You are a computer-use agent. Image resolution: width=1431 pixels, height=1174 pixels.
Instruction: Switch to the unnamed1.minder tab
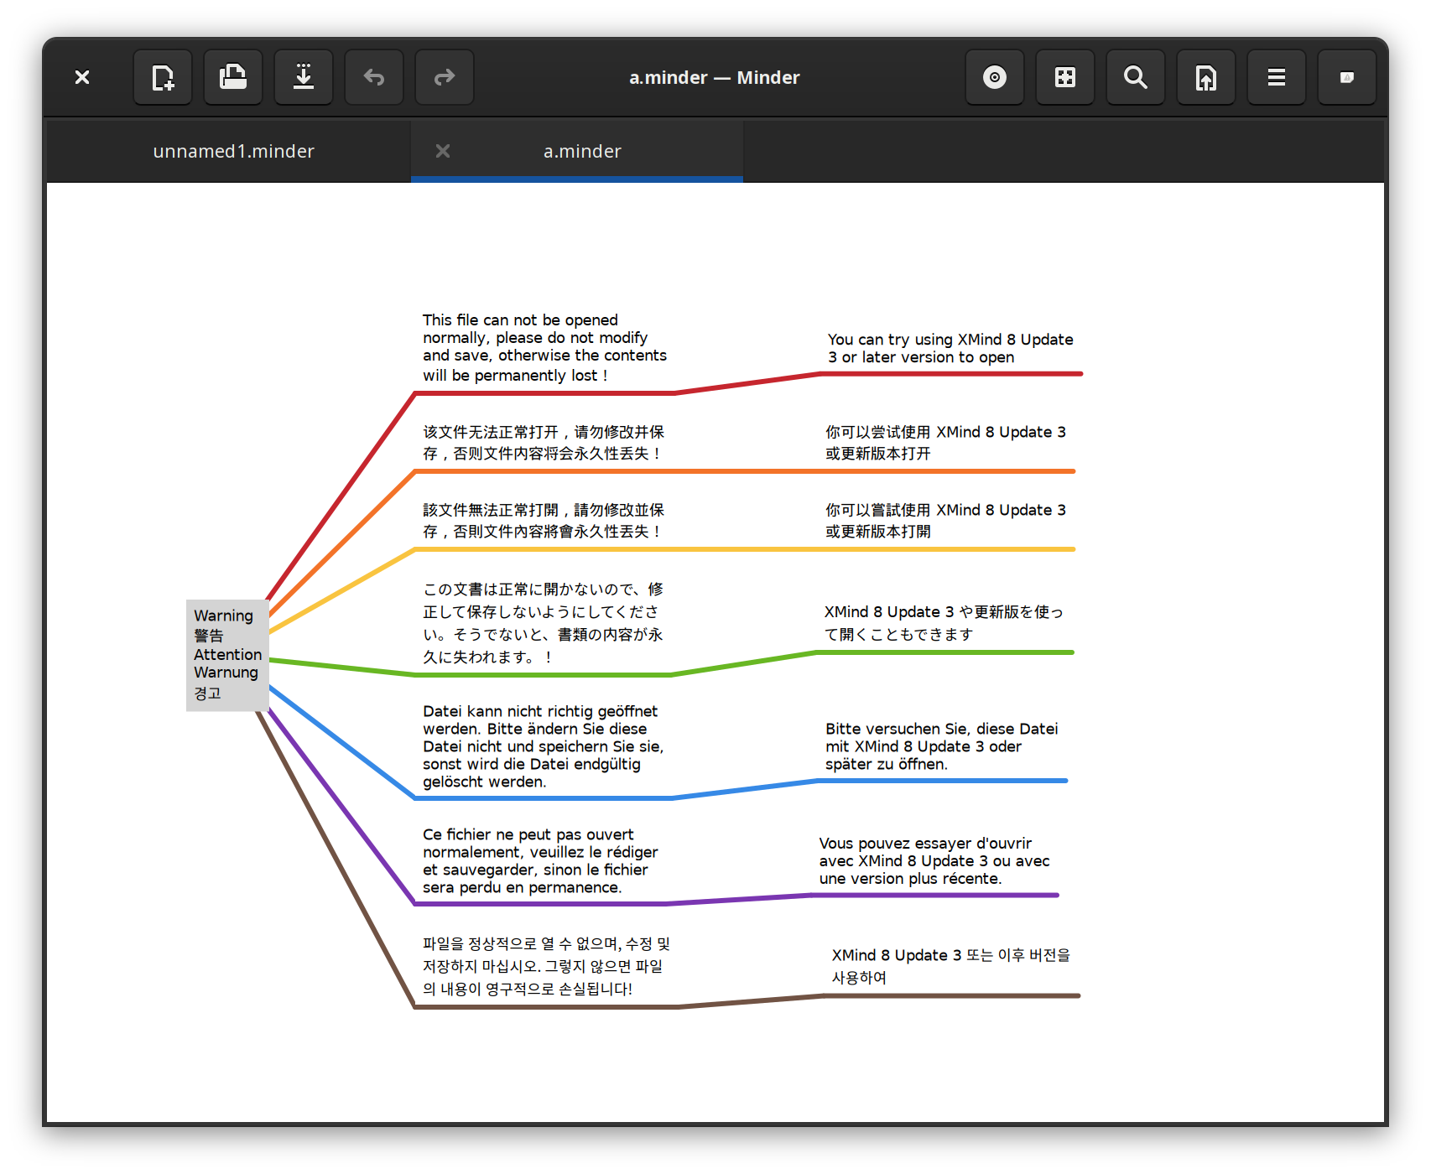tap(233, 151)
